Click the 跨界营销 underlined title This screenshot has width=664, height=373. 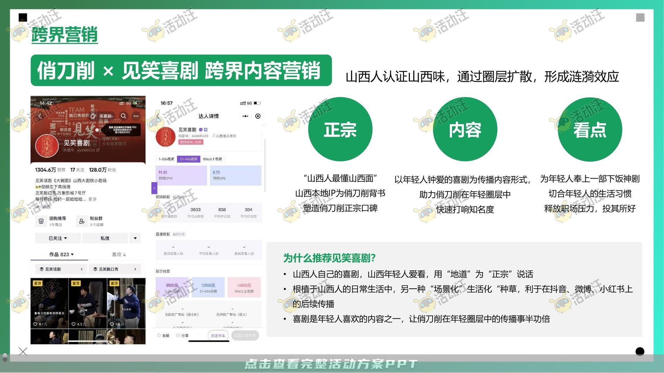tap(65, 35)
